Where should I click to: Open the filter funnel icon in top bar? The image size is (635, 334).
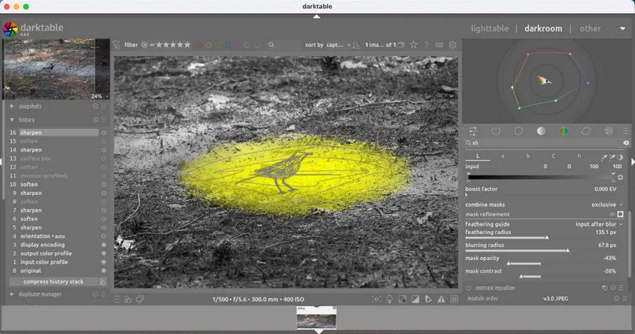(x=117, y=45)
